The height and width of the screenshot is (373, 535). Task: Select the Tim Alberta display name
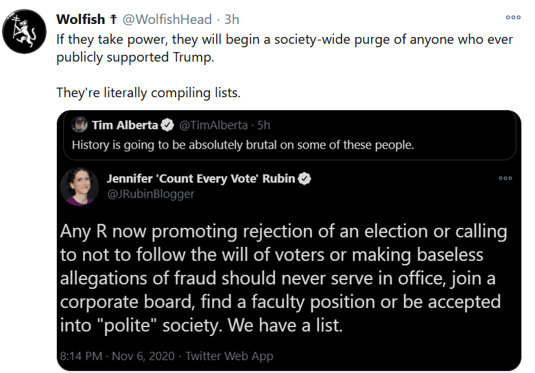coord(124,125)
